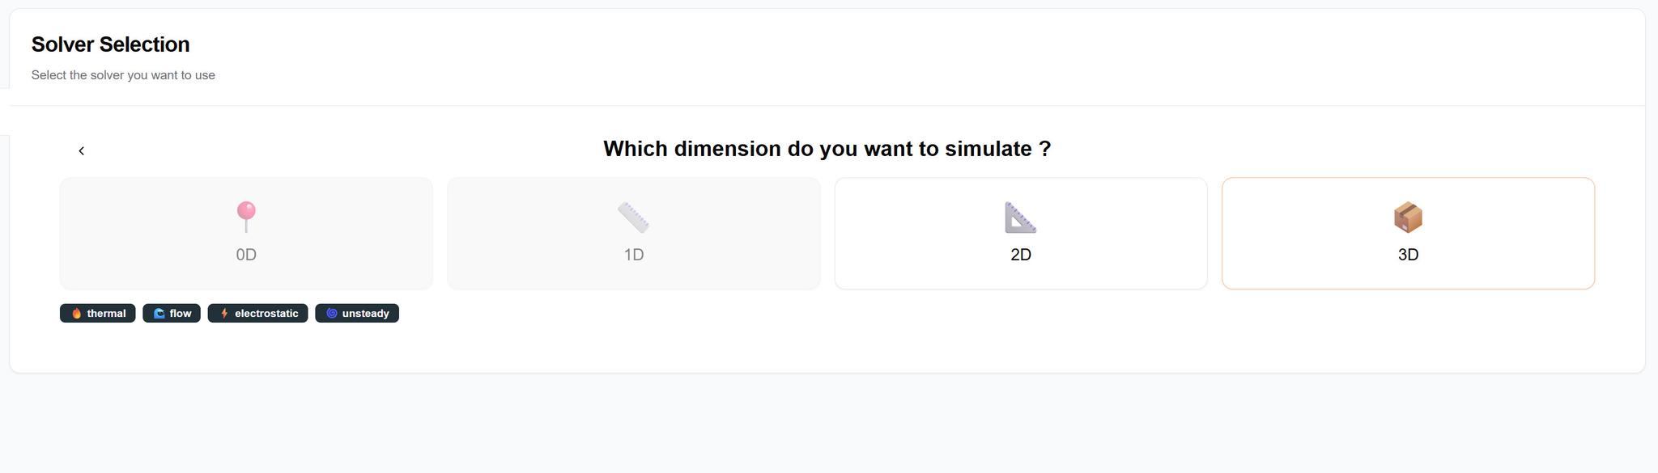Select the electrostatic tag text
This screenshot has height=473, width=1658.
point(266,314)
